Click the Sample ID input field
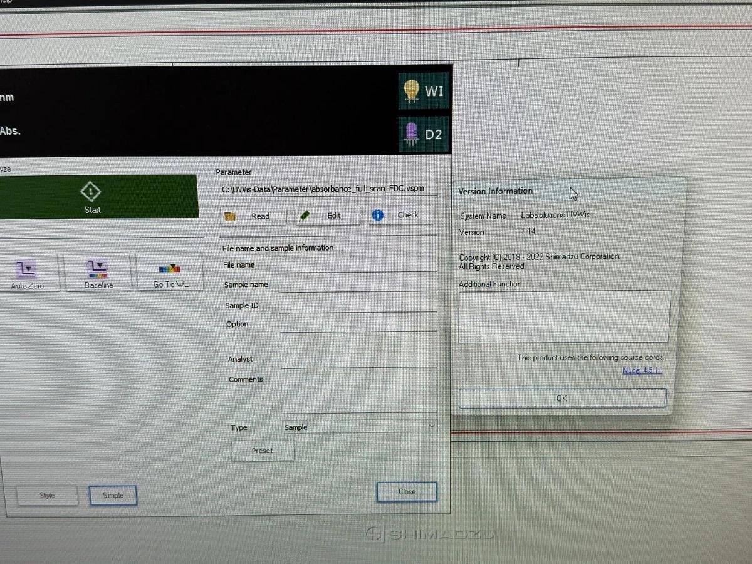The height and width of the screenshot is (564, 752). (358, 305)
